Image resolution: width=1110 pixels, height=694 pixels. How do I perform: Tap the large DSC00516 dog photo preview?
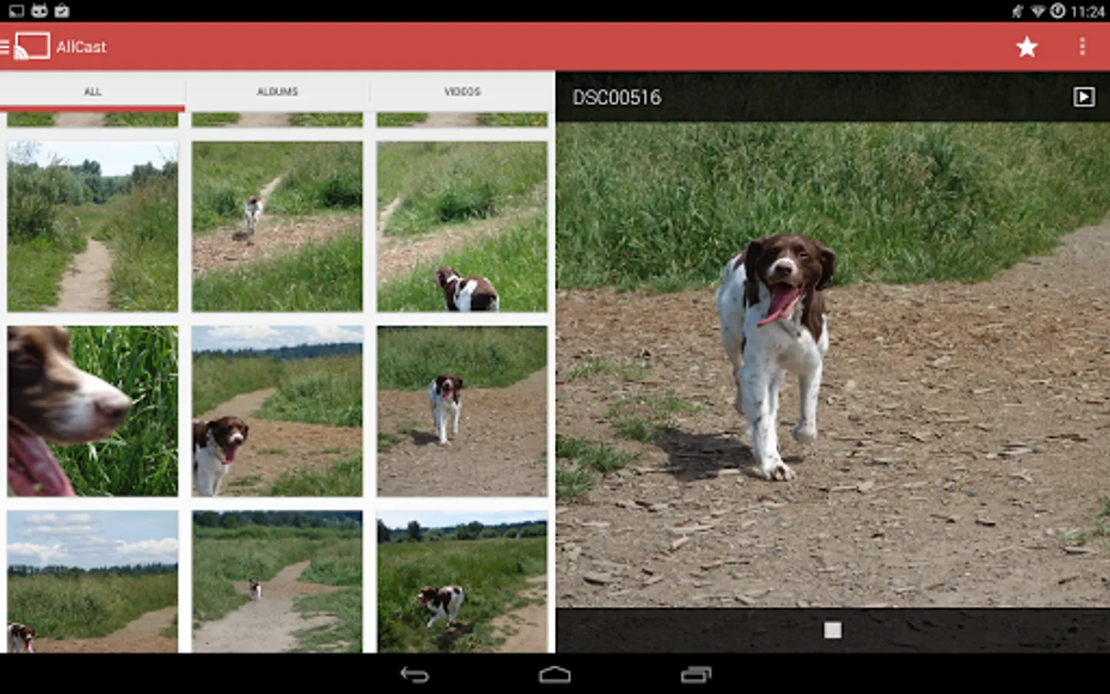pyautogui.click(x=833, y=365)
